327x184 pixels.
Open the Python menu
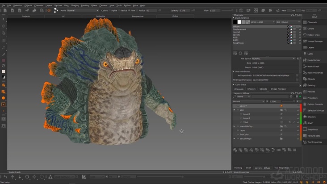(127, 5)
